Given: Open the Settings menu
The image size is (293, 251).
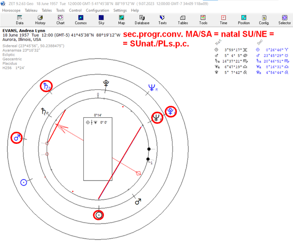Looking at the screenshot, I should point(120,10).
